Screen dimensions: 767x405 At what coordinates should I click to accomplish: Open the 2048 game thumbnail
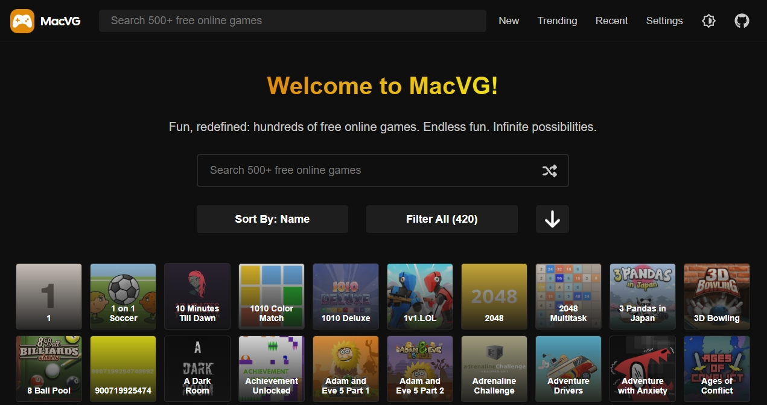pyautogui.click(x=494, y=296)
